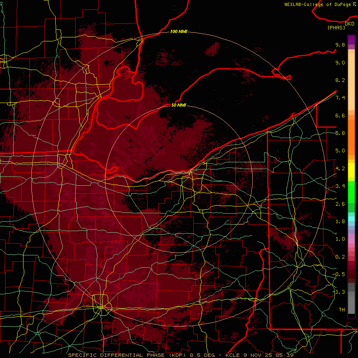The width and height of the screenshot is (358, 358).
Task: Click the KCLE station identifier in caption
Action: 232,355
